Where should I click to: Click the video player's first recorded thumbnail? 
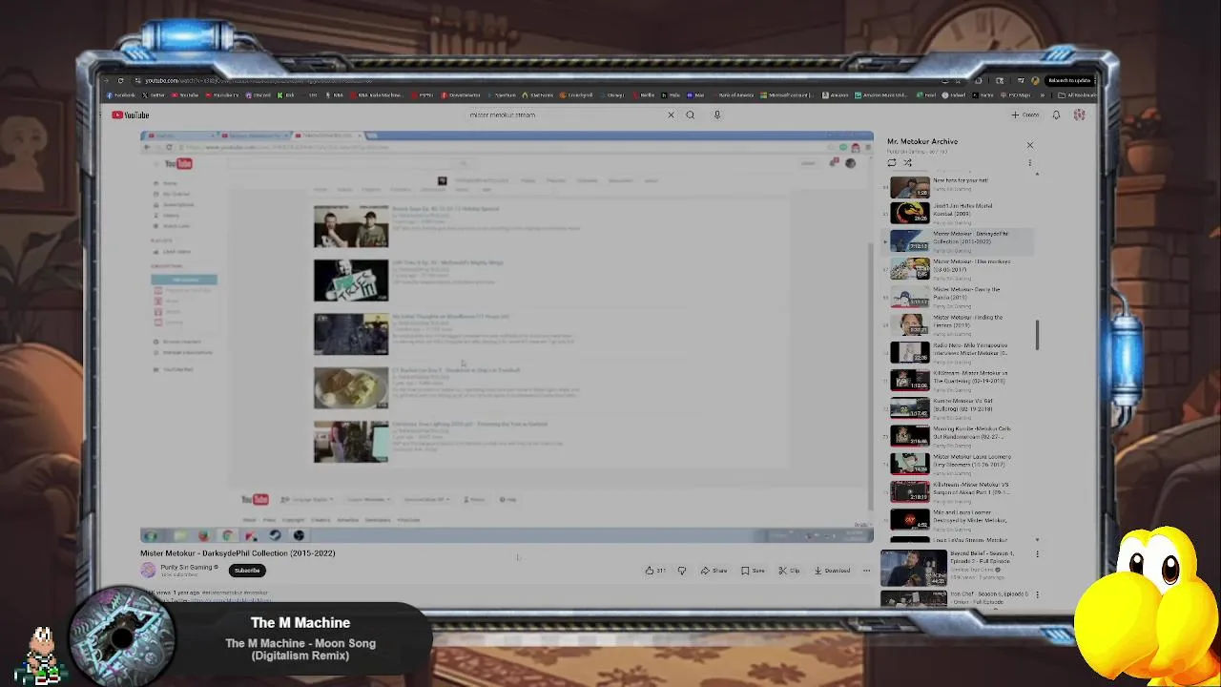click(x=351, y=226)
